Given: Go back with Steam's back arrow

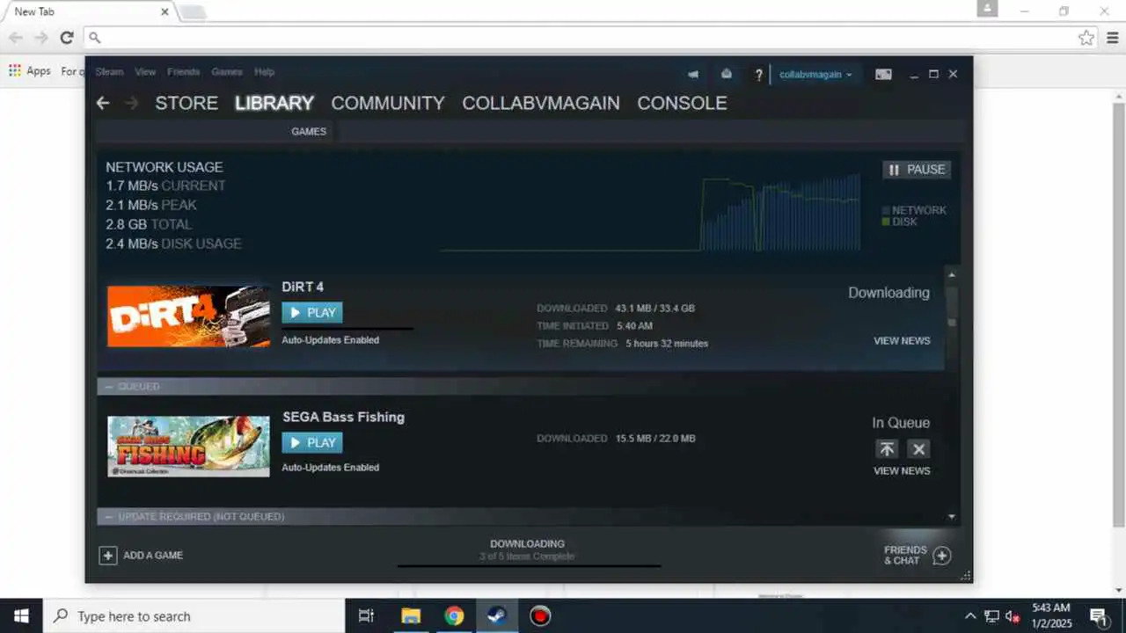Looking at the screenshot, I should [103, 103].
